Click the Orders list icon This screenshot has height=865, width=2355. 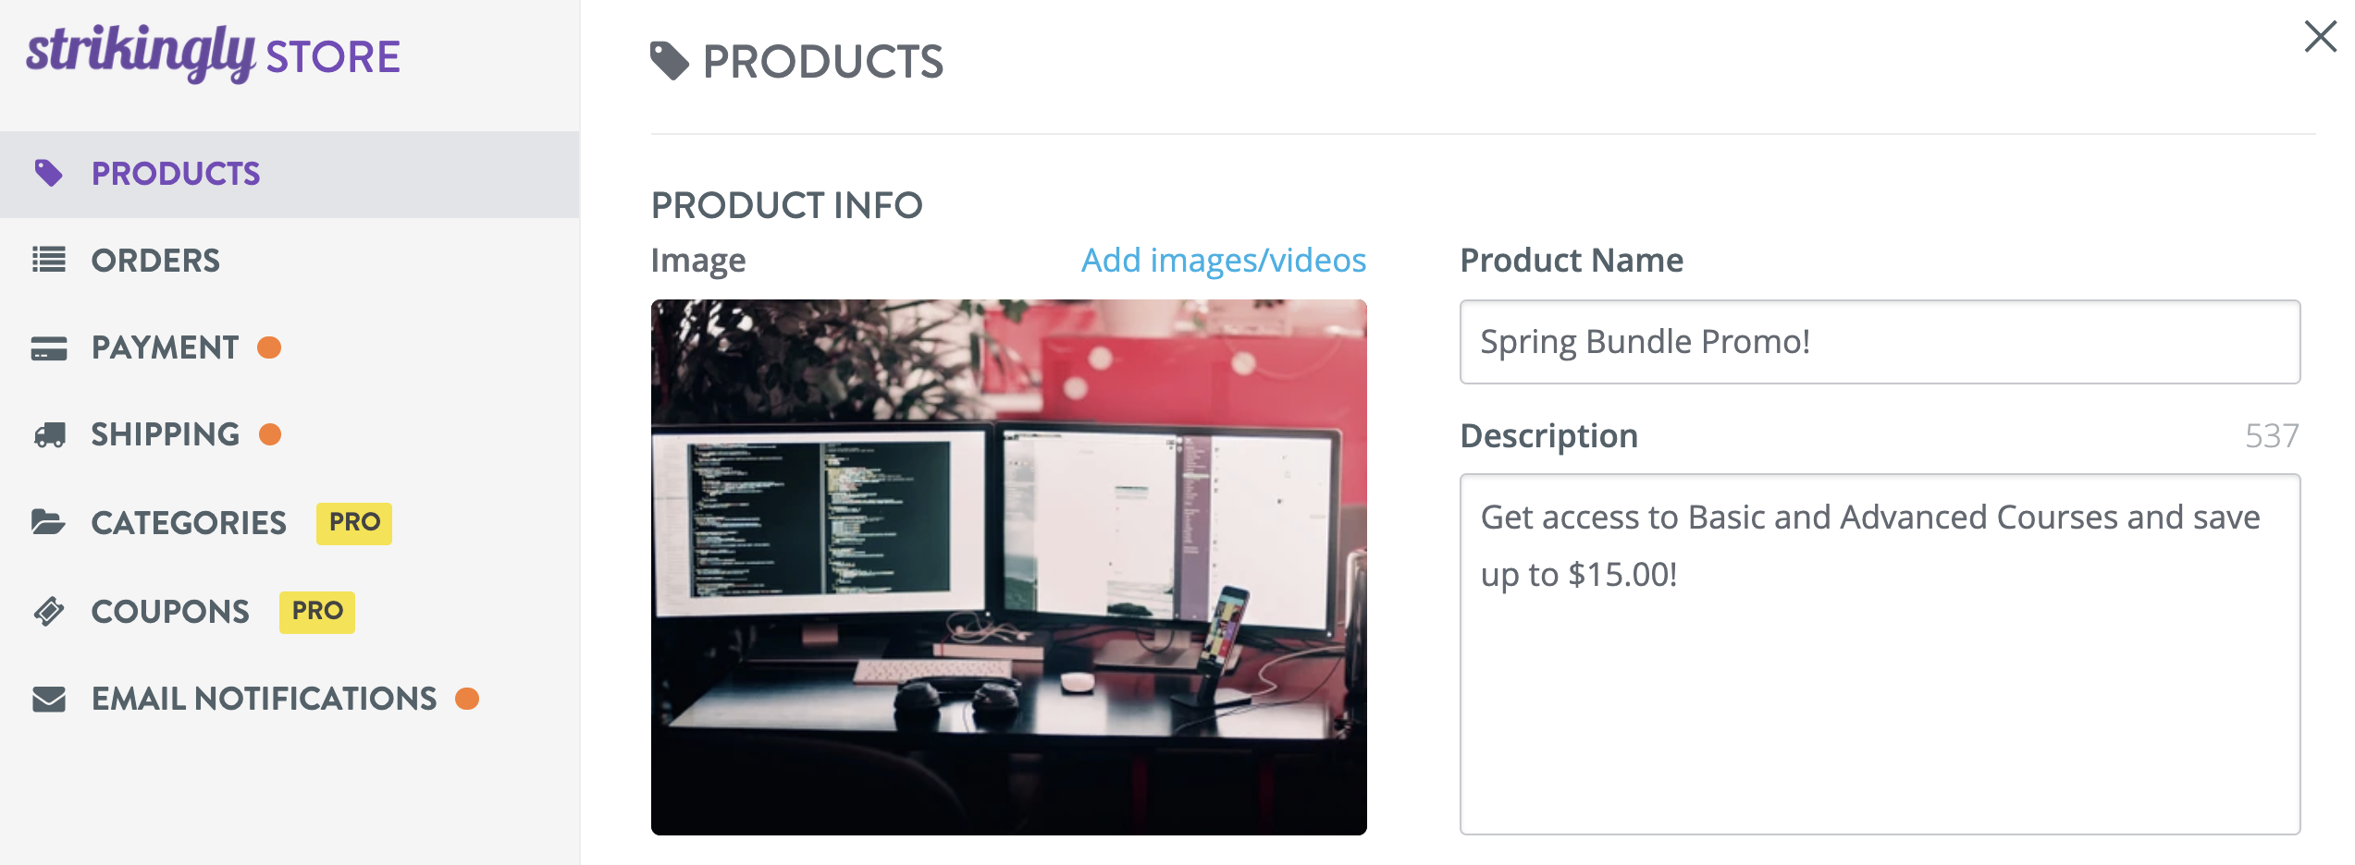click(x=48, y=260)
